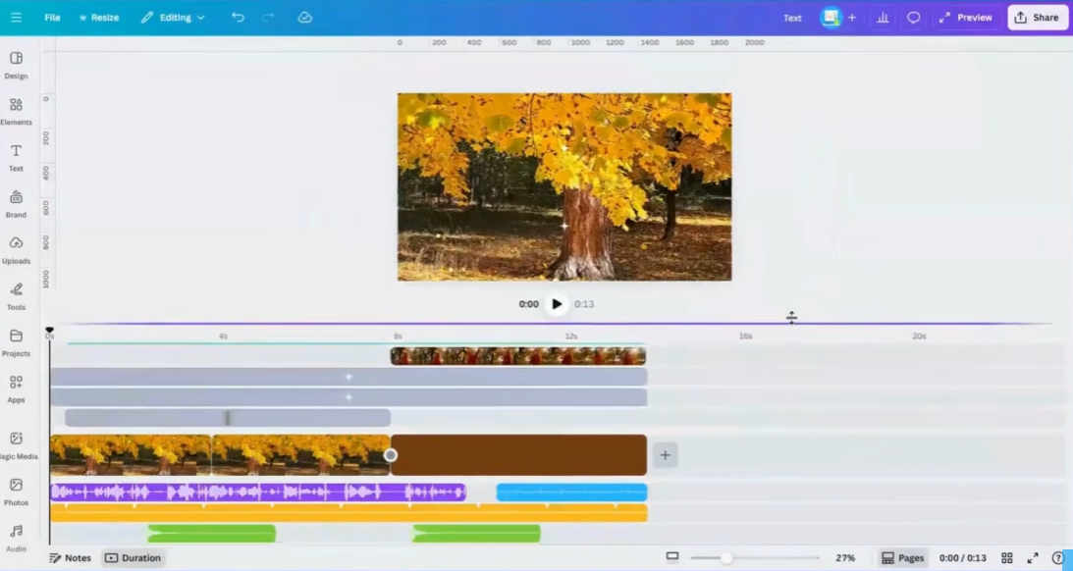Click the design title "Text"

(792, 18)
